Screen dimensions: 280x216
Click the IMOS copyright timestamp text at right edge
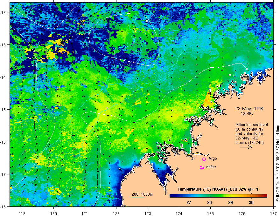coord(277,163)
